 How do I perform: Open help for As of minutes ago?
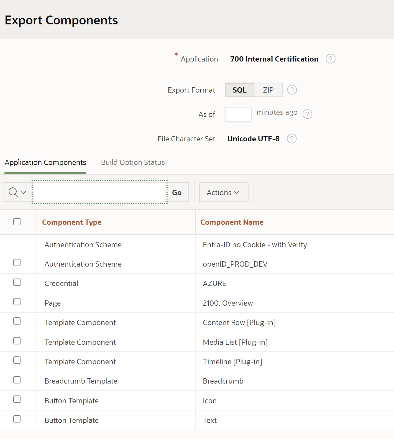coord(307,114)
